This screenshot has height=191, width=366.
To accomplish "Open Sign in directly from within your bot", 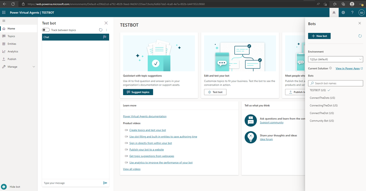I will (x=151, y=143).
